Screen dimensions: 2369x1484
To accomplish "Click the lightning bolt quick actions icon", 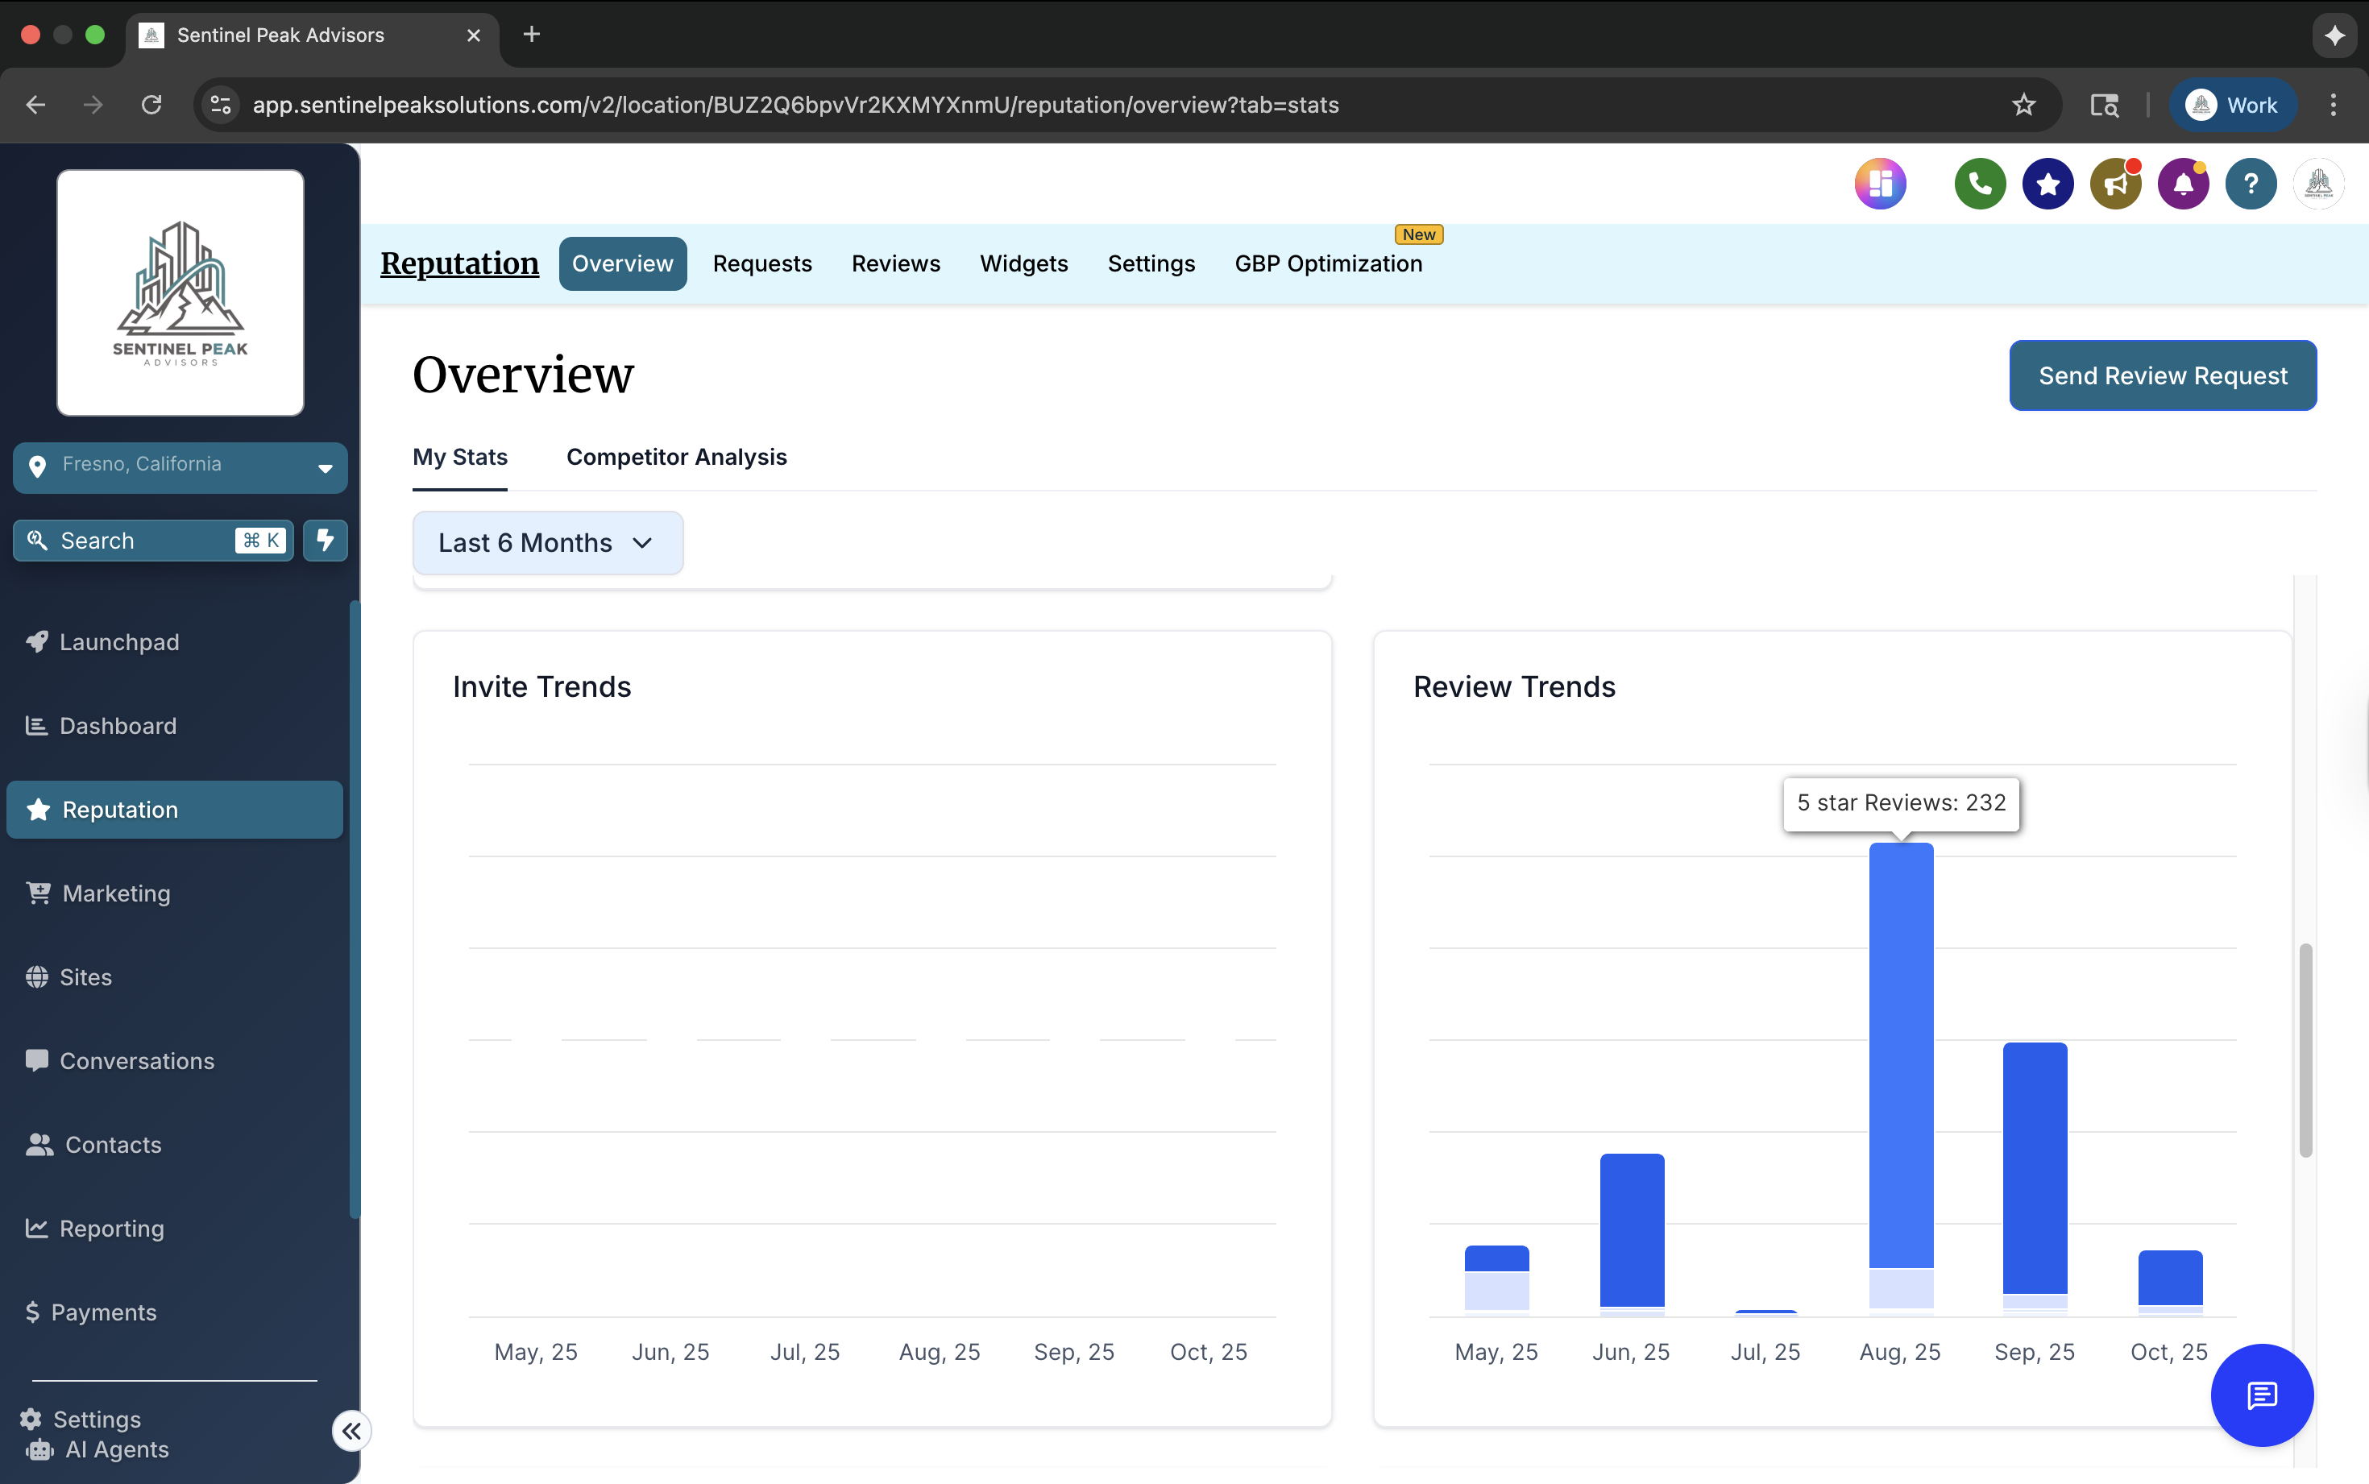I will click(x=325, y=540).
